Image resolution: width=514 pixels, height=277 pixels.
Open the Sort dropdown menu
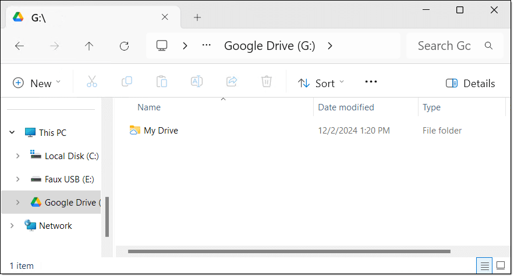pos(321,83)
